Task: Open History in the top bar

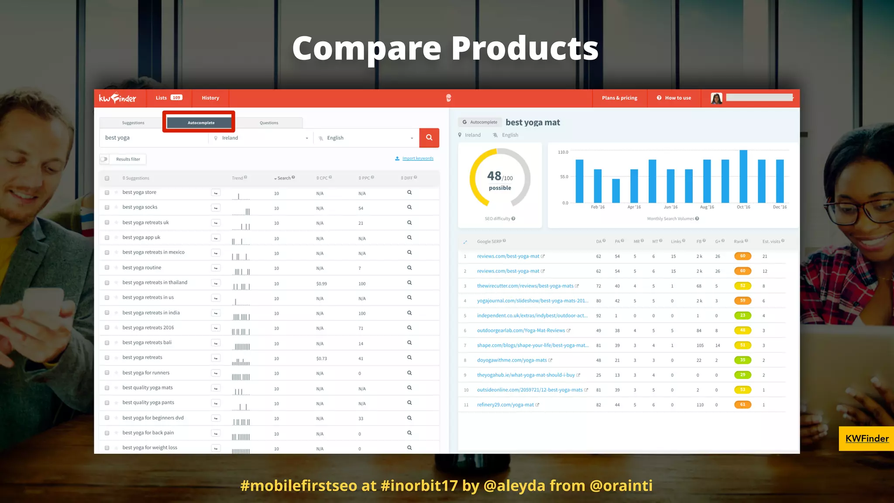Action: point(210,98)
